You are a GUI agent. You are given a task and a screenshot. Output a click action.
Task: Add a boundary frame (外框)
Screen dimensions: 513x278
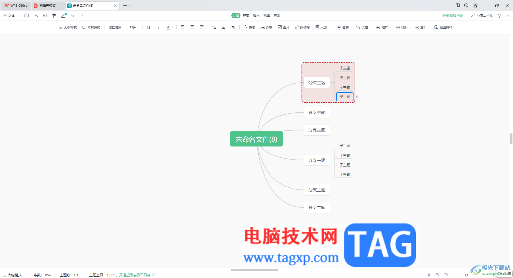click(x=266, y=27)
